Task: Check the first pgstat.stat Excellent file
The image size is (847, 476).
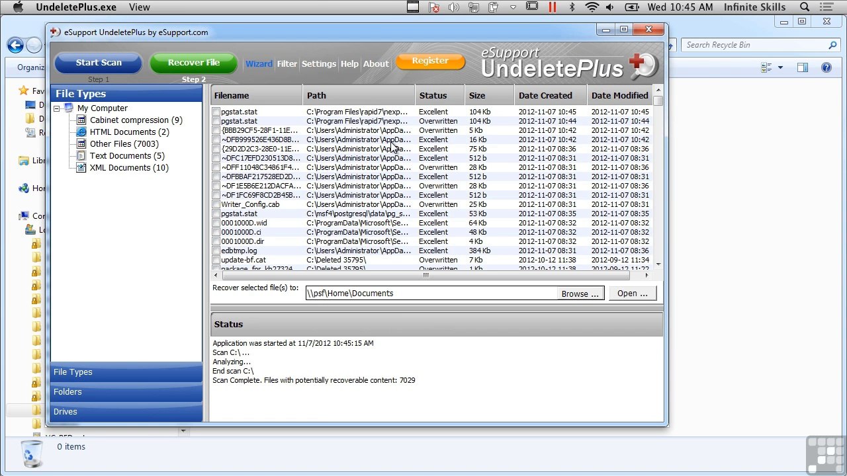Action: (216, 112)
